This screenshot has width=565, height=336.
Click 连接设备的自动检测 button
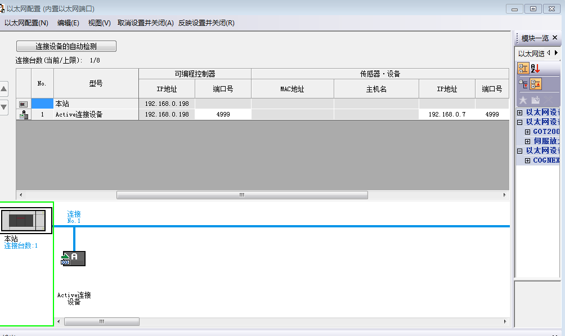66,46
